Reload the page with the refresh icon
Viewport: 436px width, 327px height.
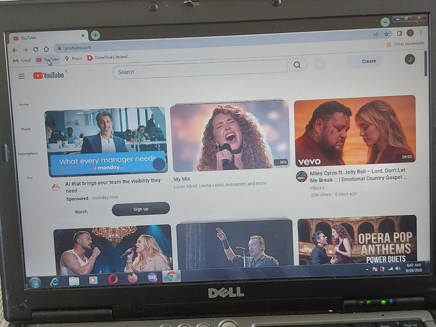(36, 49)
